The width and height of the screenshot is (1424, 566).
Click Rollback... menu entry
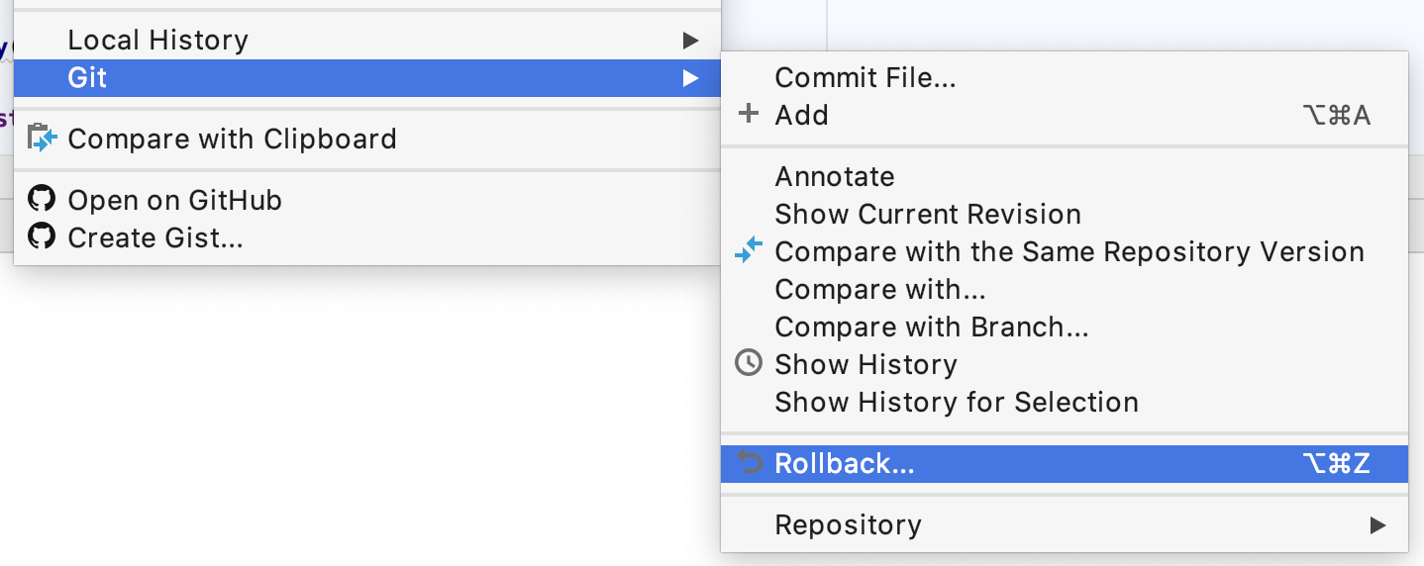[x=845, y=463]
